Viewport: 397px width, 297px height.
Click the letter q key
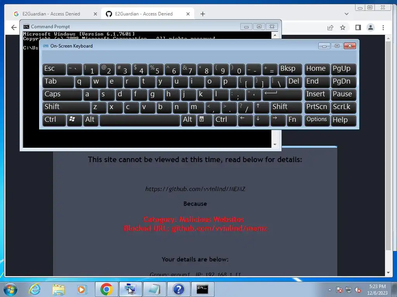click(83, 82)
